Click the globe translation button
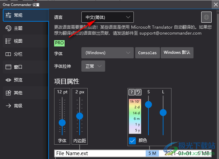Image resolution: width=219 pixels, height=159 pixels. click(x=206, y=17)
